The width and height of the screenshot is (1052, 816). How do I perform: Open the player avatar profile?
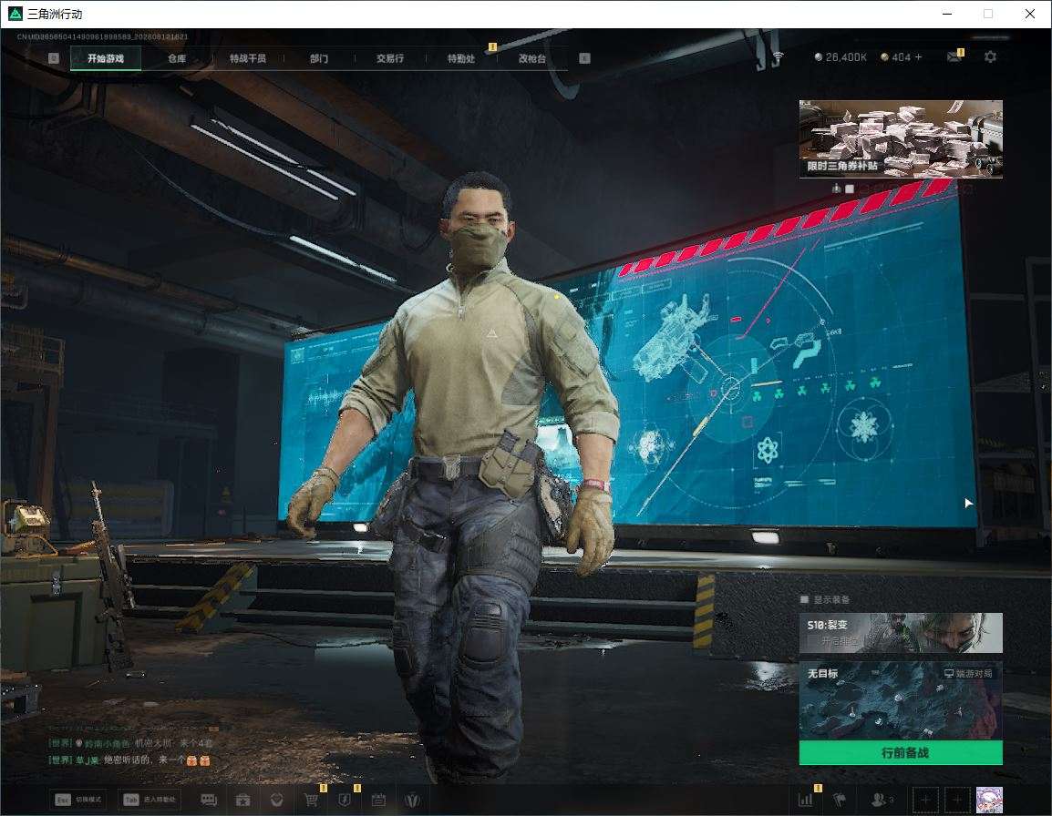point(989,800)
